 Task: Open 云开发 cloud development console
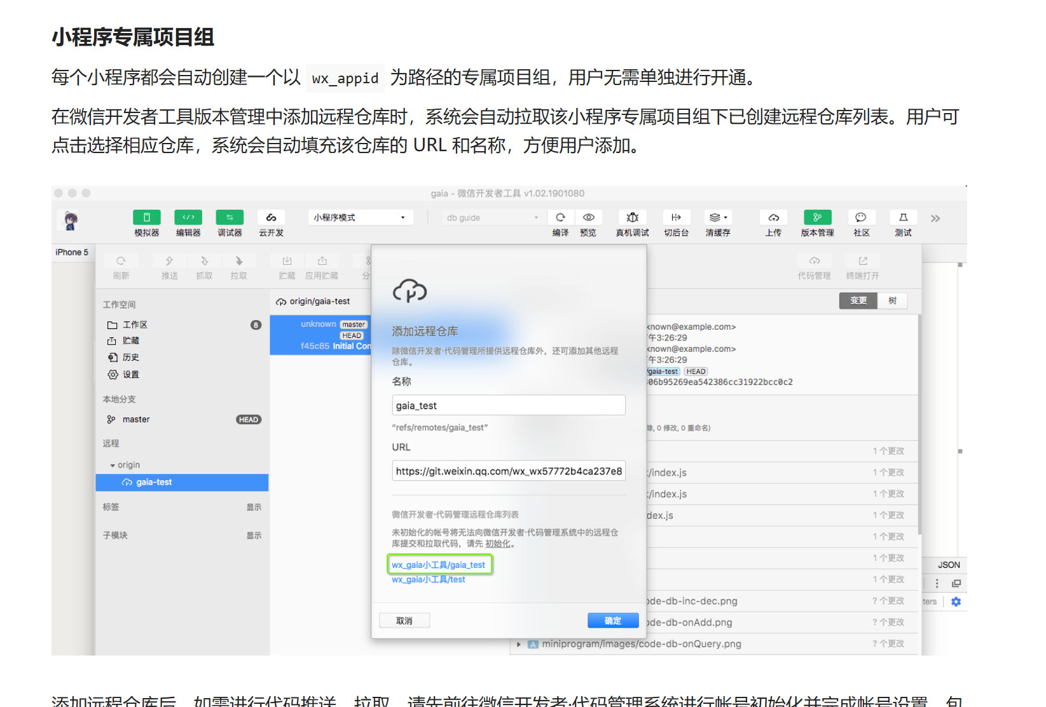[x=271, y=217]
